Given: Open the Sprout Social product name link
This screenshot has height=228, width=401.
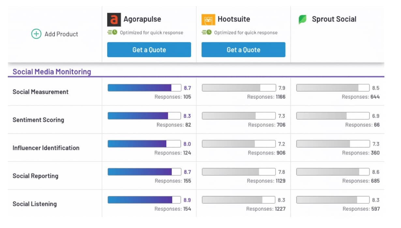Looking at the screenshot, I should pos(334,19).
